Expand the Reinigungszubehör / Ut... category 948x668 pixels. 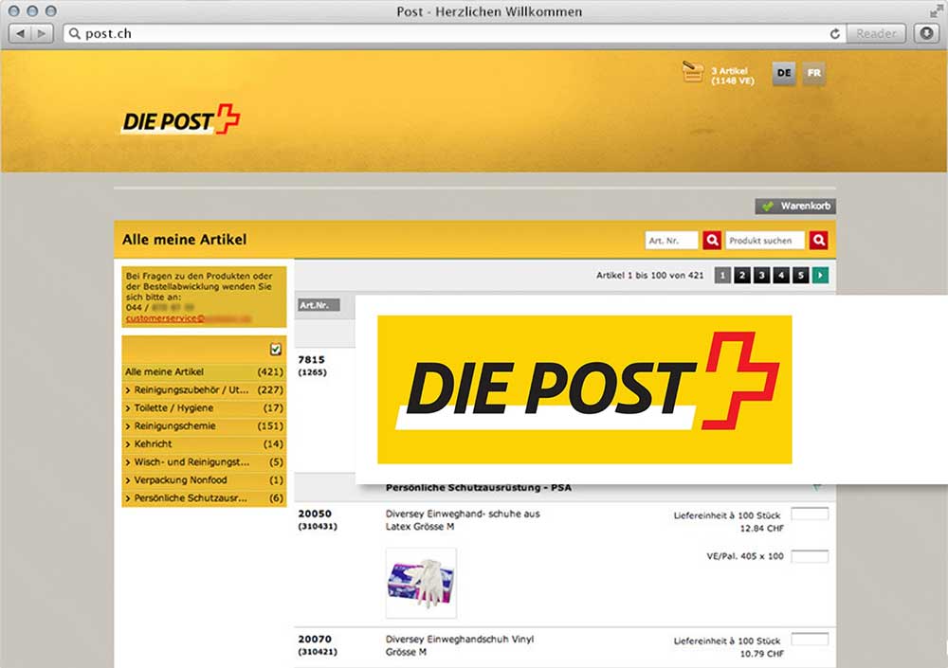tap(204, 390)
